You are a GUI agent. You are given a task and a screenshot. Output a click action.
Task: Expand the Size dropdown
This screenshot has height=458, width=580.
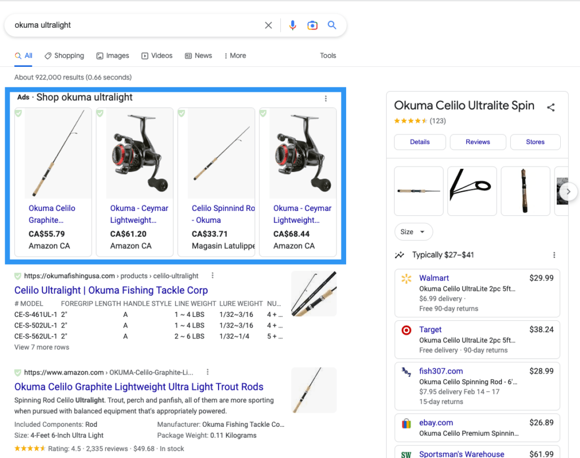coord(413,232)
